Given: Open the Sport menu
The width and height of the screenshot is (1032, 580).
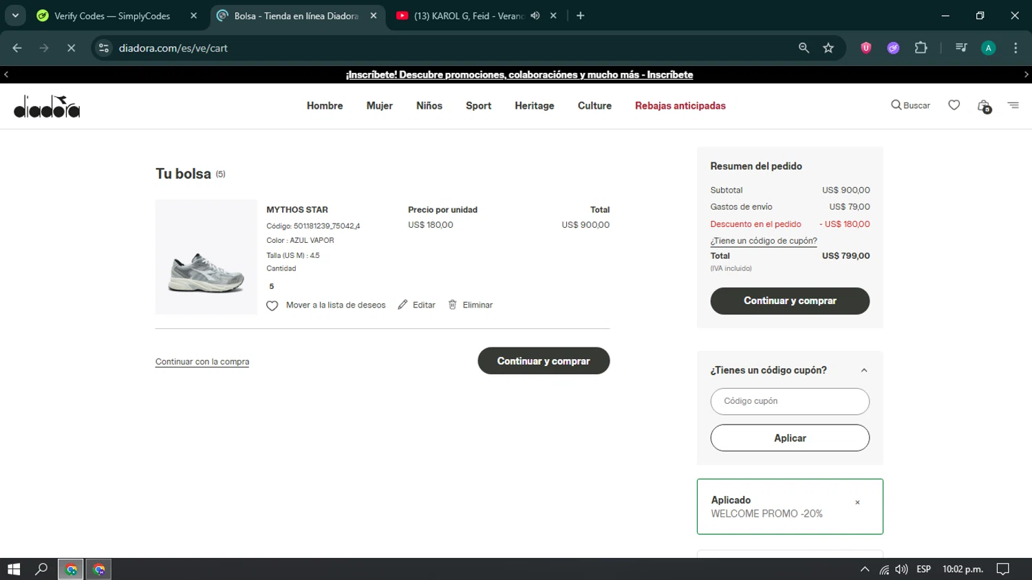Looking at the screenshot, I should (x=478, y=106).
